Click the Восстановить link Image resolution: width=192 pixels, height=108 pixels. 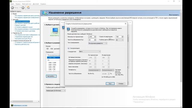point(174,15)
